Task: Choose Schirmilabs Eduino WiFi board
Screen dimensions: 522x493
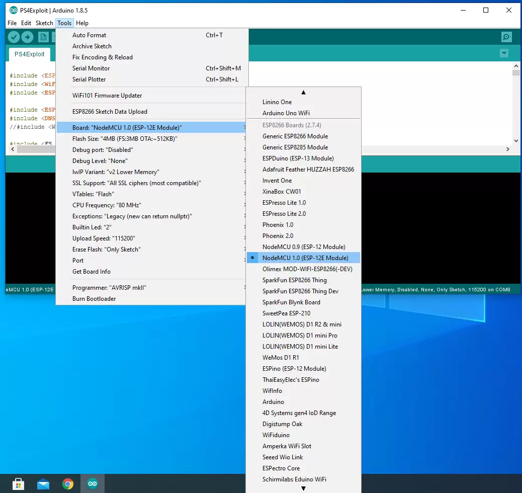Action: point(303,479)
